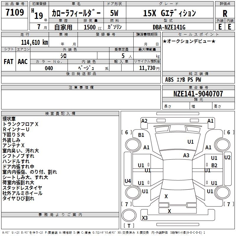
Task: Click the car name カローラフィールダー
Action: coord(76,13)
